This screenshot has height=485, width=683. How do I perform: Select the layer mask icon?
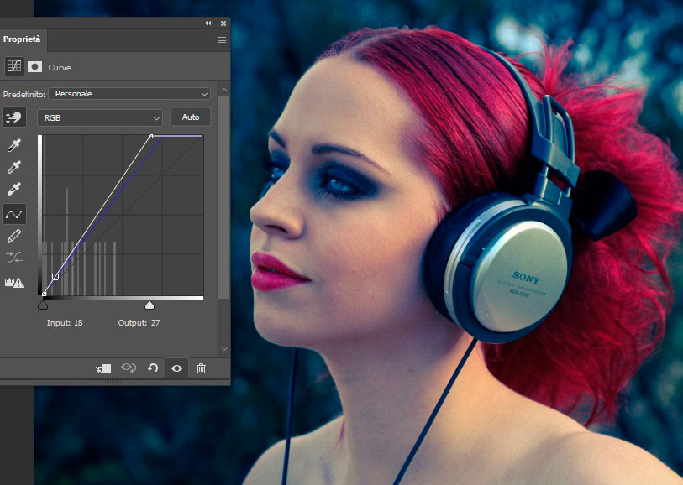click(x=34, y=66)
